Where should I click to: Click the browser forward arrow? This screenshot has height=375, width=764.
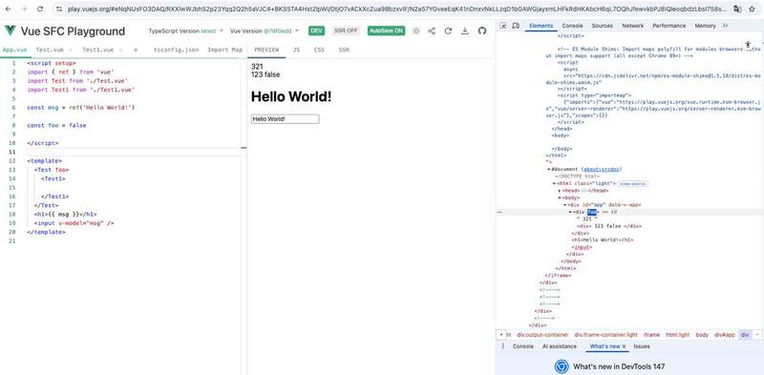[x=24, y=9]
